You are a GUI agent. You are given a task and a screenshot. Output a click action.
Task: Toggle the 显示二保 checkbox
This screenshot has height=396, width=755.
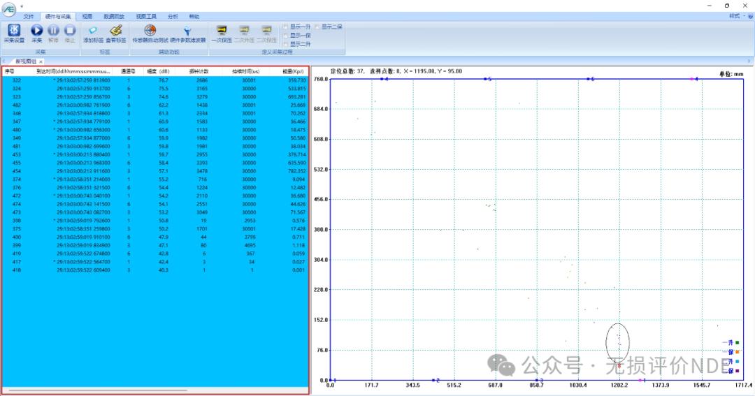317,27
